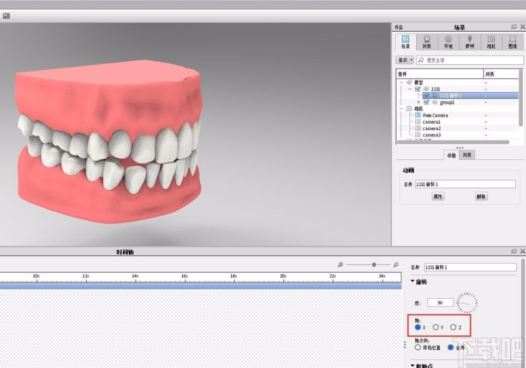
Task: Click the 属性 button
Action: pyautogui.click(x=438, y=196)
